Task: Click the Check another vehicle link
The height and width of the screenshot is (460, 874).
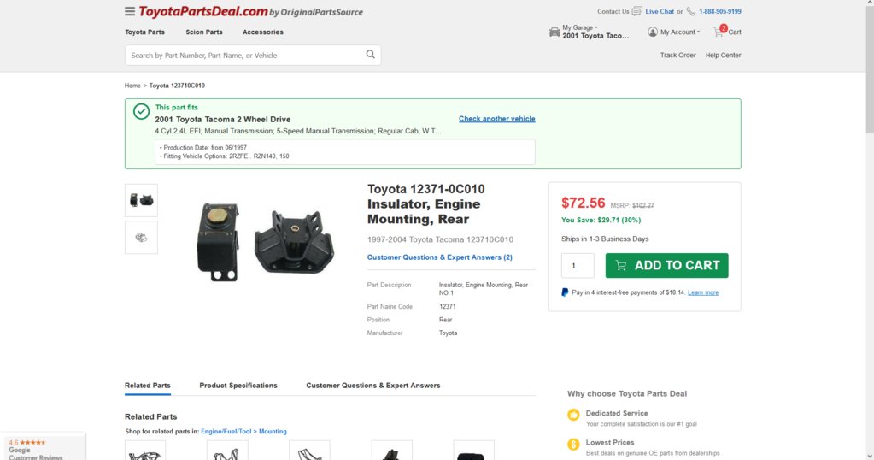Action: click(496, 119)
